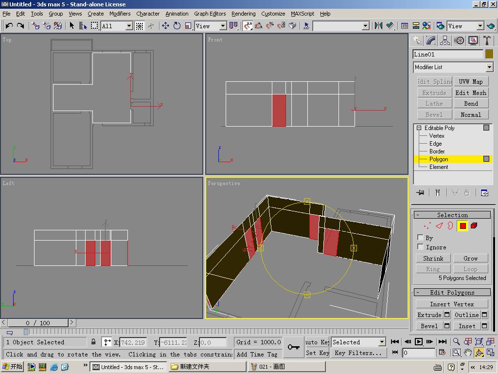This screenshot has width=498, height=374.
Task: Click the Quick Render teapot icon
Action: 491,26
